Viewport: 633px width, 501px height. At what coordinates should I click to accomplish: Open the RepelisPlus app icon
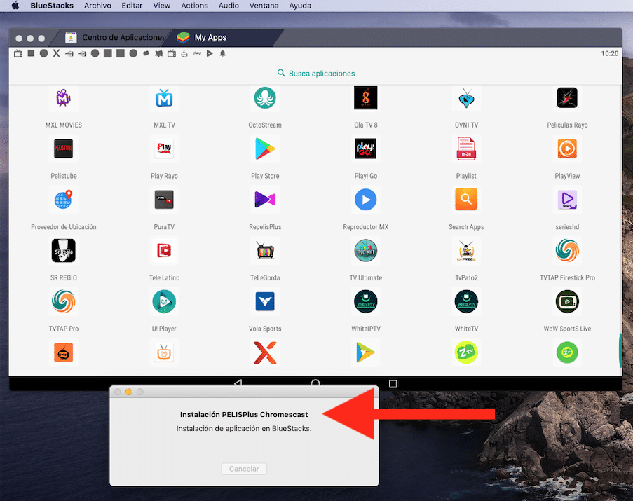(x=265, y=200)
